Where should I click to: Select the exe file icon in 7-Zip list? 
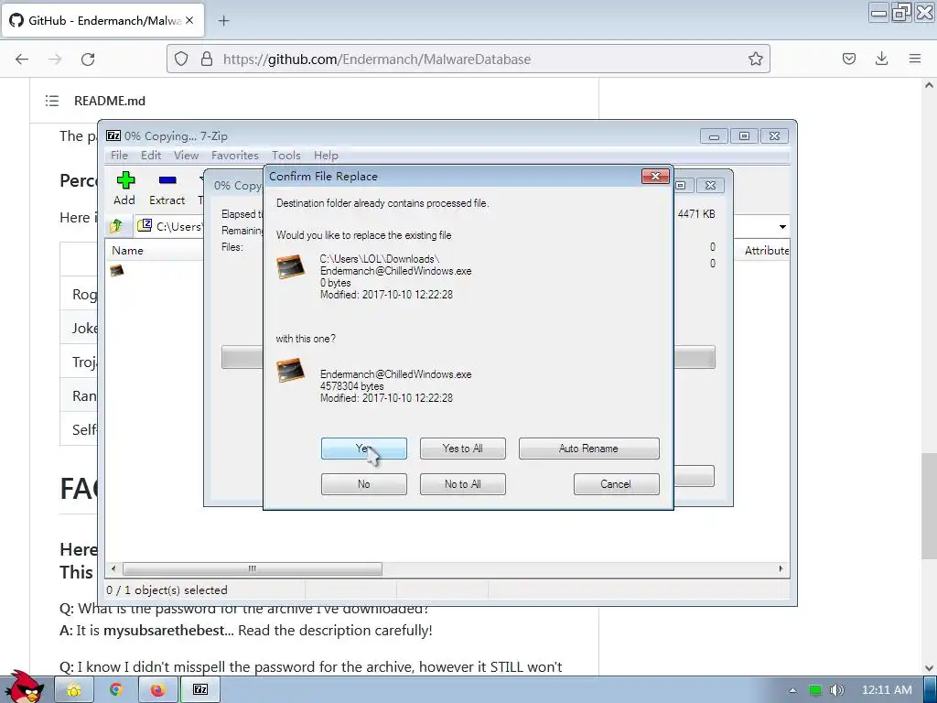pyautogui.click(x=116, y=271)
